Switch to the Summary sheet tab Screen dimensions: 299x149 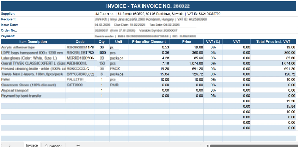[53, 146]
